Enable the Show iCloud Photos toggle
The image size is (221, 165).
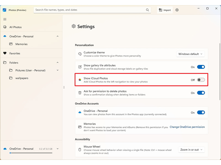click(201, 80)
